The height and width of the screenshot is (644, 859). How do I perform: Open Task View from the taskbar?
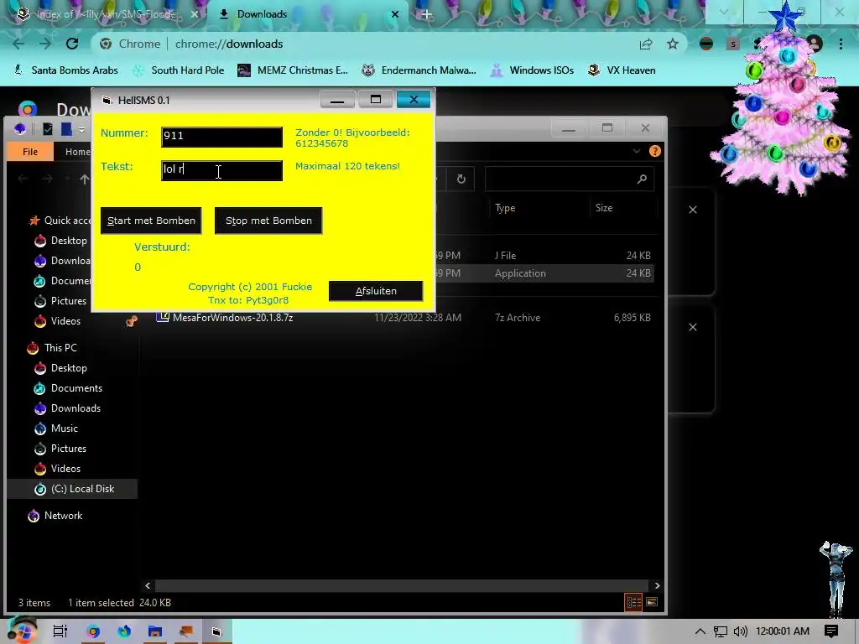point(60,631)
